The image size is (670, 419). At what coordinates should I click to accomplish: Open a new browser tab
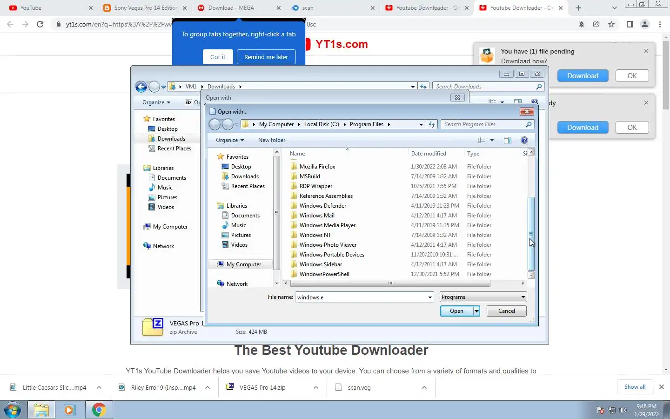coord(578,8)
